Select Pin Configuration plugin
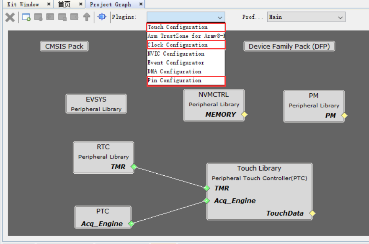Viewport: 369px width, 244px height. click(x=186, y=81)
